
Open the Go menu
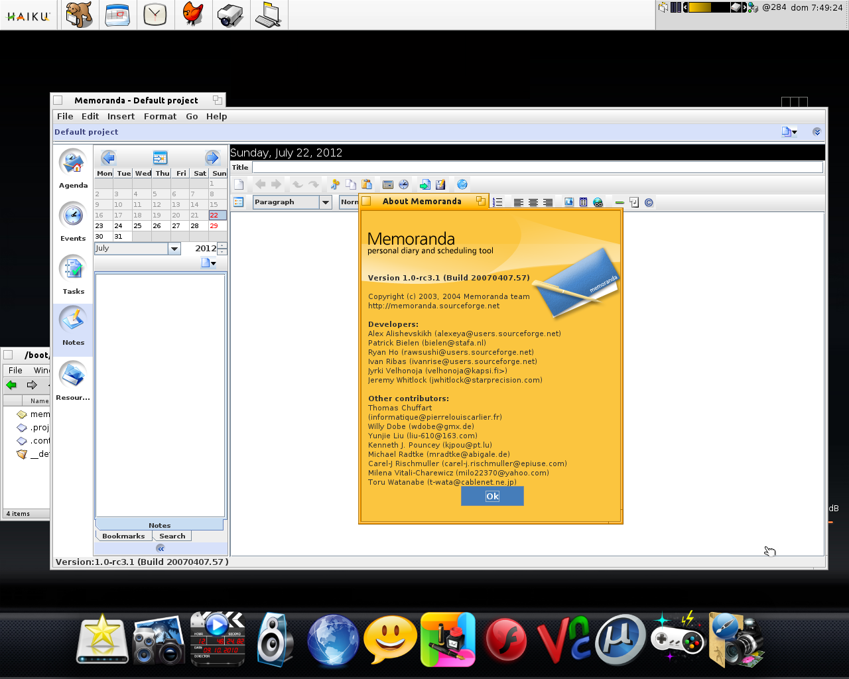(x=192, y=116)
